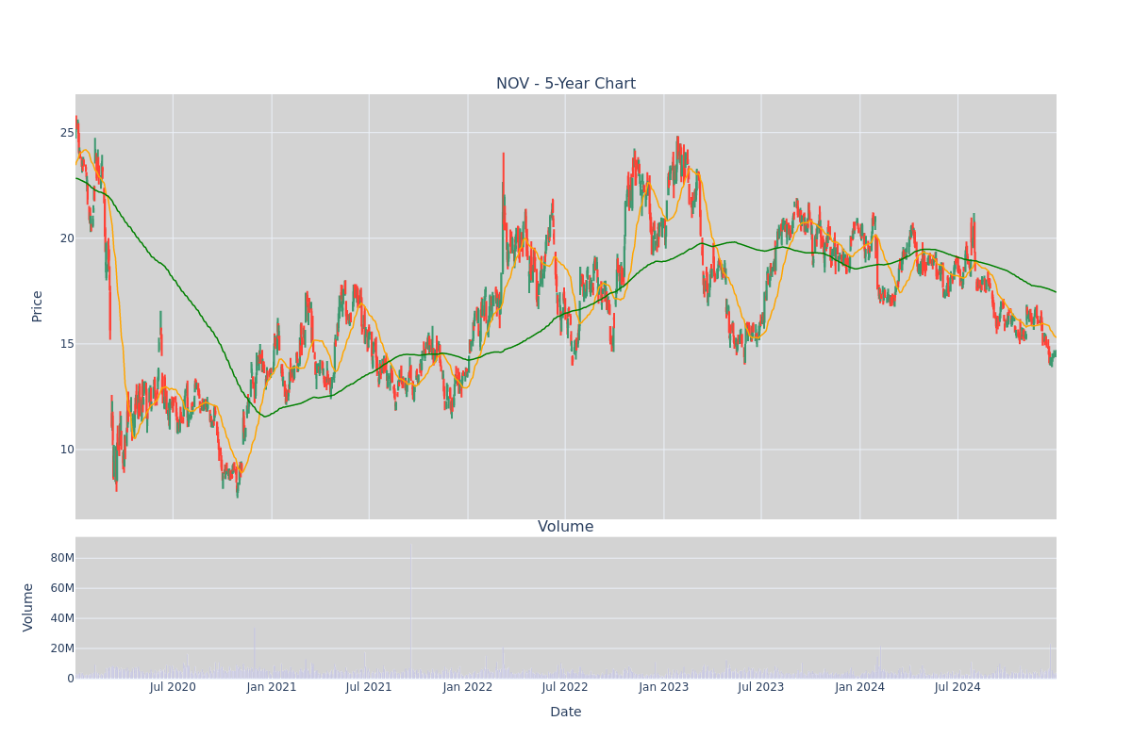Select the "25" price tick label
This screenshot has width=1132, height=754.
[68, 133]
